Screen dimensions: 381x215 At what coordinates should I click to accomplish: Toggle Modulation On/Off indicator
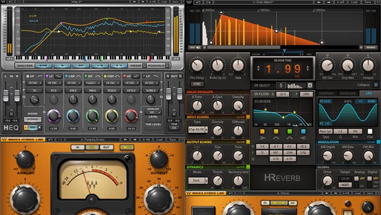point(378,142)
